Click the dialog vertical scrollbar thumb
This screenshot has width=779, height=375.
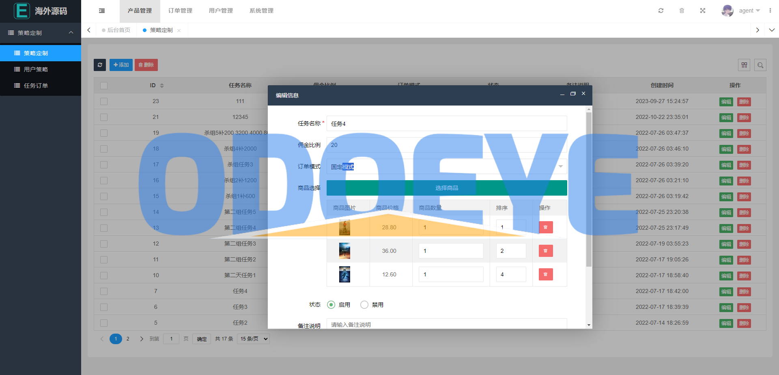(589, 190)
